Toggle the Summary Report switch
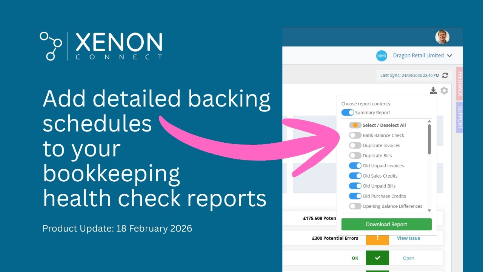Screen dimensions: 483x272 click(348, 113)
